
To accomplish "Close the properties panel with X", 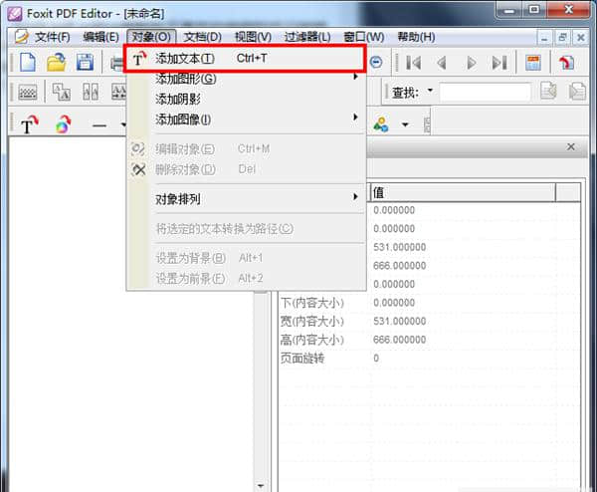I will pos(570,146).
